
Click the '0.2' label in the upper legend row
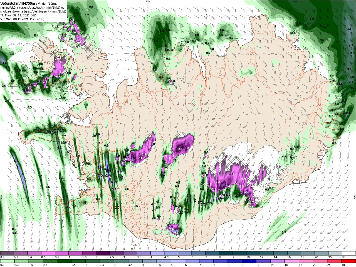click(2, 257)
